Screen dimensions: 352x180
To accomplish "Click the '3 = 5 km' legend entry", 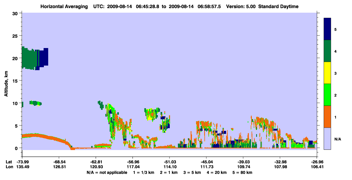I will click(193, 172).
